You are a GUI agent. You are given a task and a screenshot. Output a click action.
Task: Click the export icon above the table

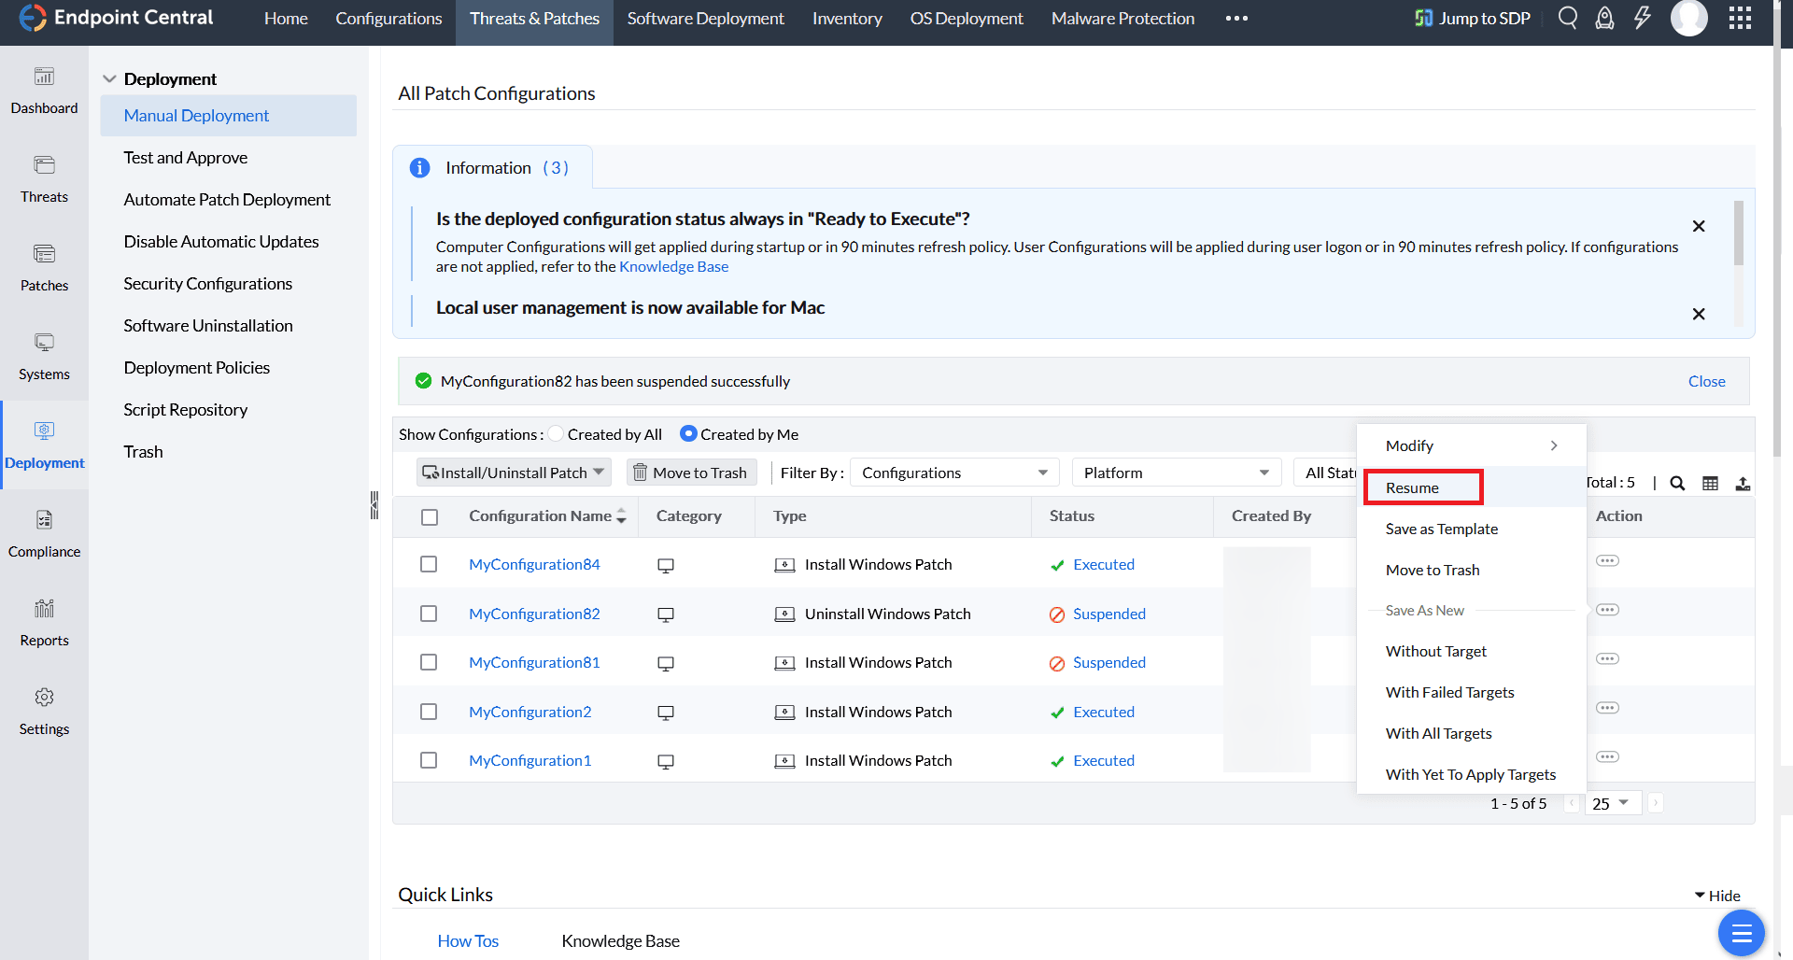pyautogui.click(x=1743, y=484)
